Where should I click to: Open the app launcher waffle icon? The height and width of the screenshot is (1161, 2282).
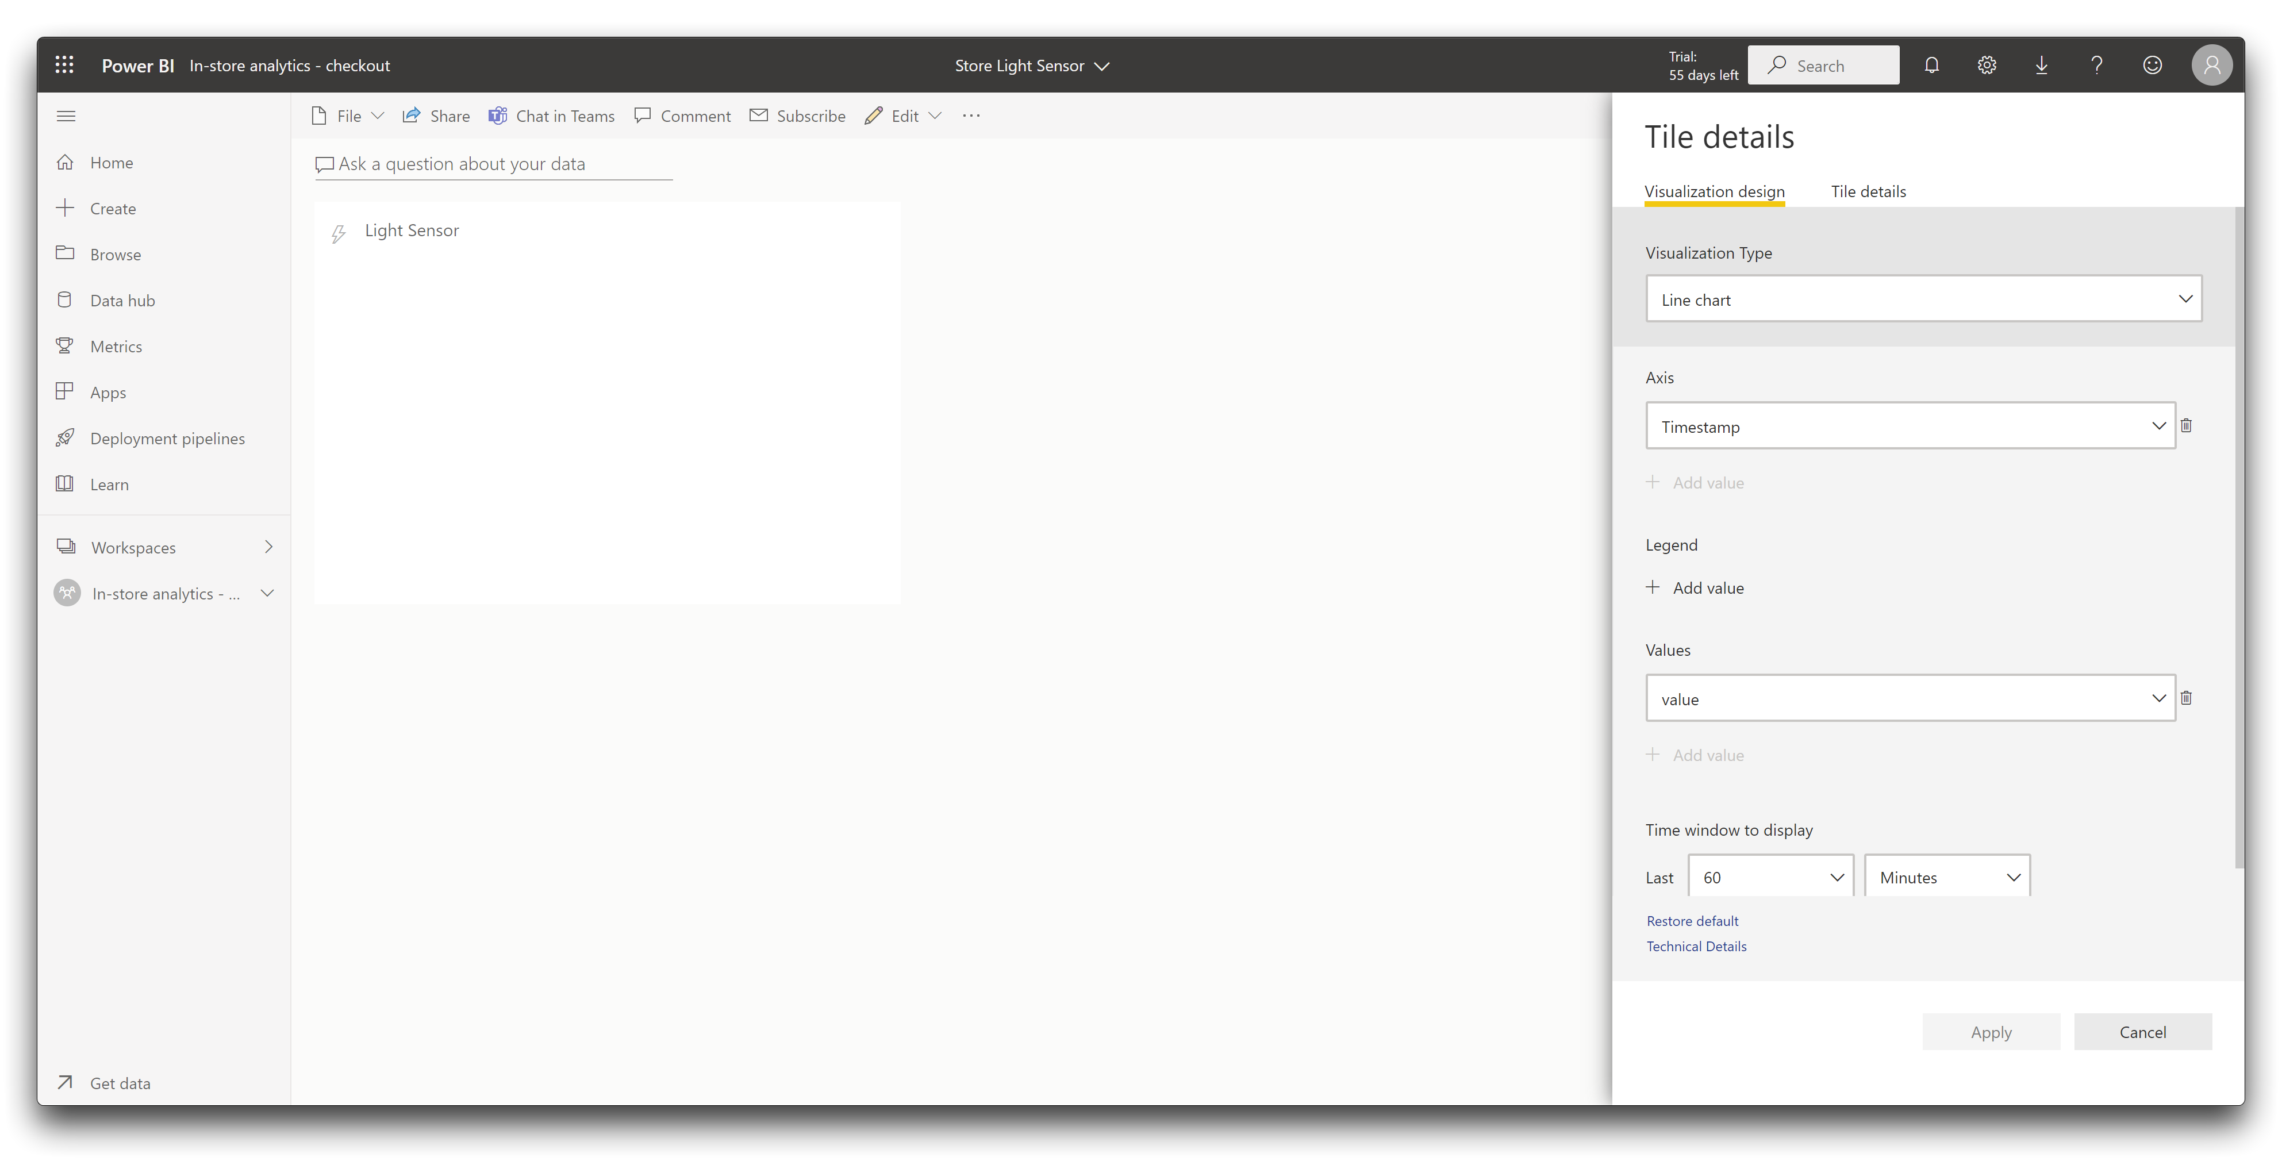point(65,64)
